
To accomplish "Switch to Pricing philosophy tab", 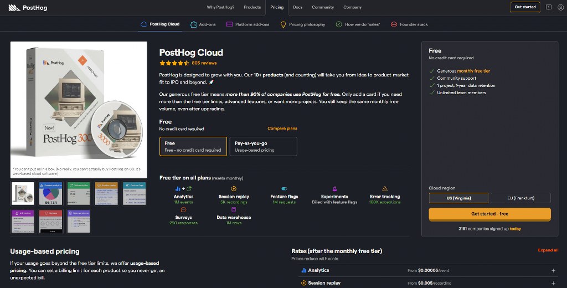I will tap(303, 24).
